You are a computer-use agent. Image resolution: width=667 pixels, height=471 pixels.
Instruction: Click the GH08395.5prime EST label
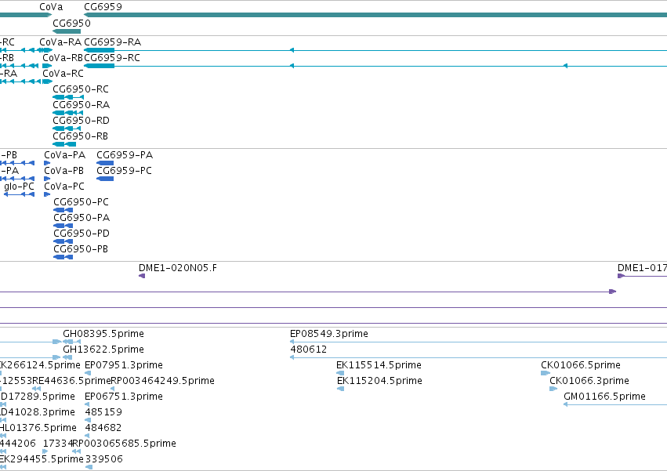click(x=103, y=334)
